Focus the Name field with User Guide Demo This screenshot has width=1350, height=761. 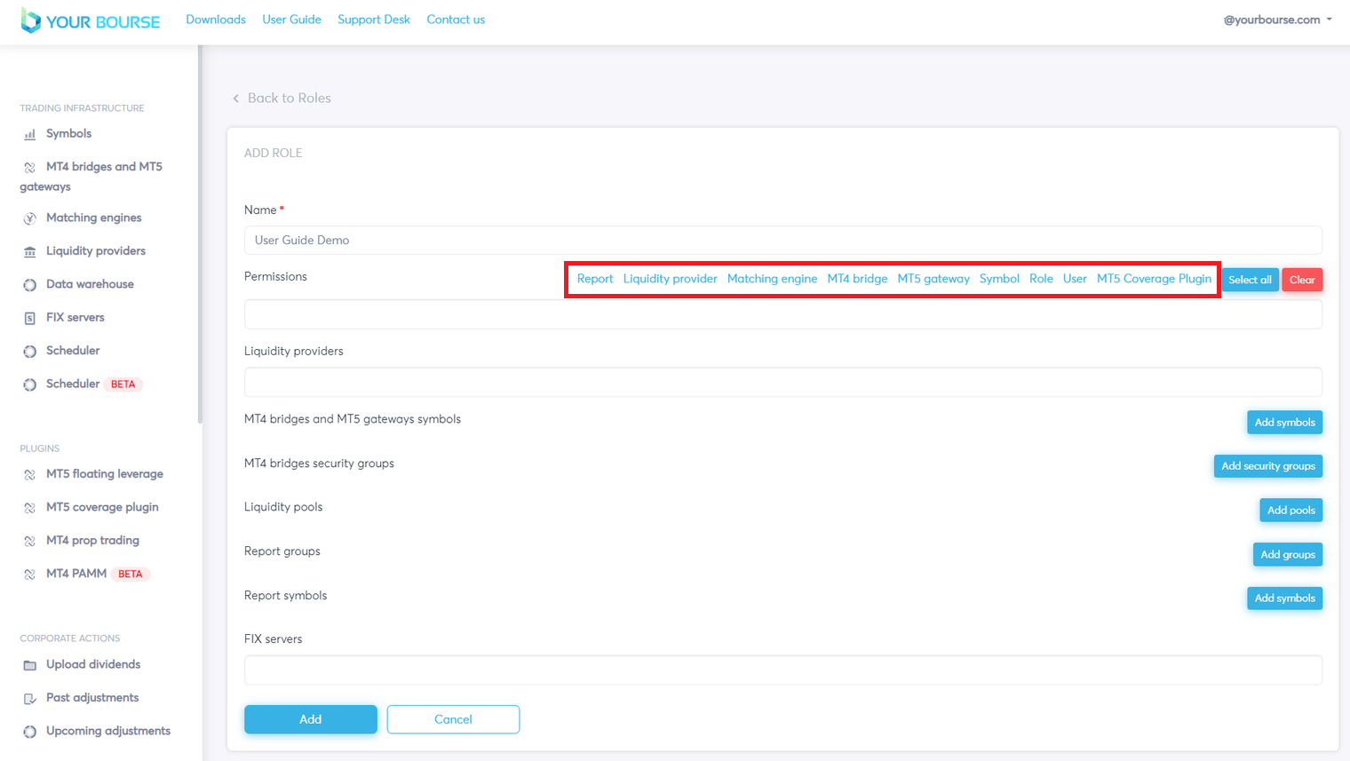[x=783, y=240]
